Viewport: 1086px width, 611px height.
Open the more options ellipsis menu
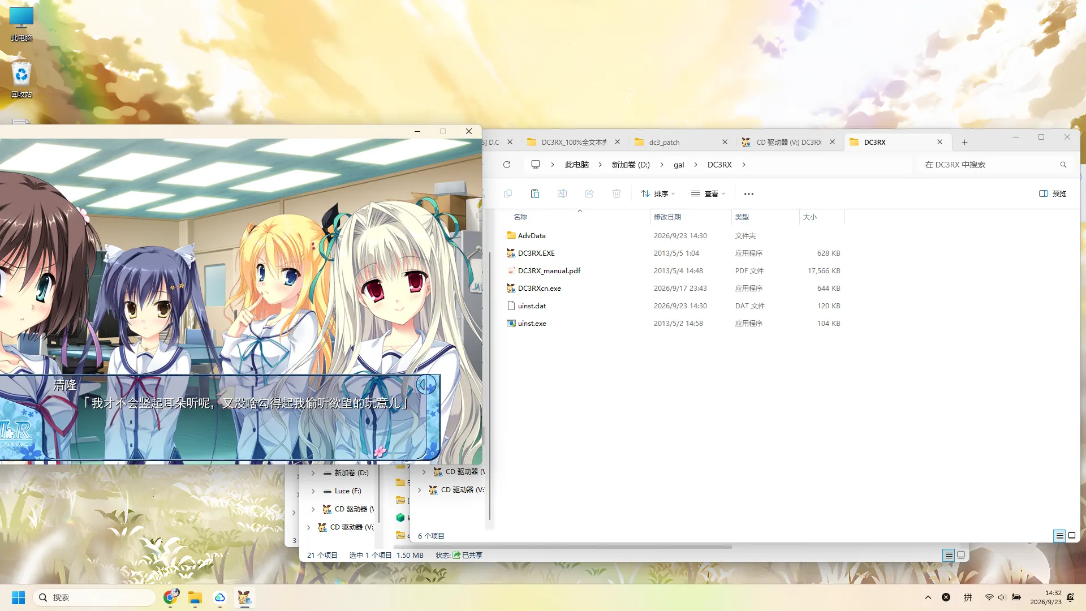749,193
